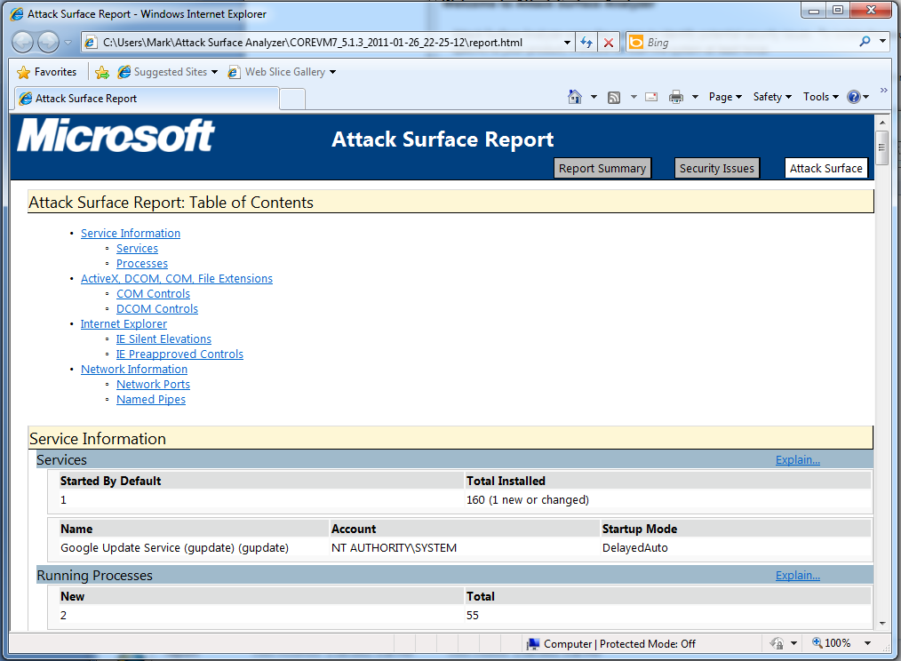Click the search magnifier icon

pos(865,42)
